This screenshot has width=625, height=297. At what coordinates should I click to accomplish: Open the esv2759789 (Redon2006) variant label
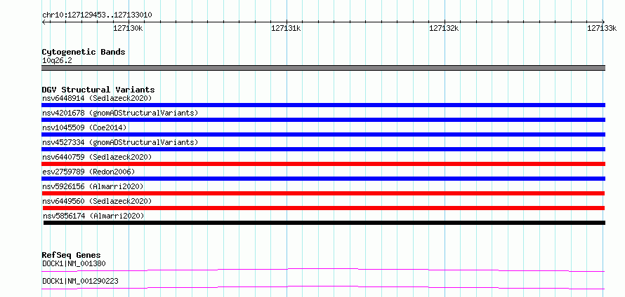(x=88, y=172)
